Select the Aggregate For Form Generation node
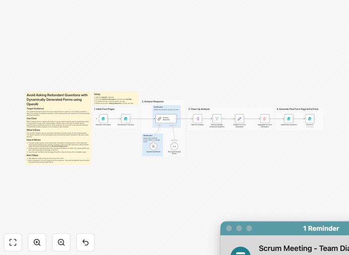This screenshot has height=255, width=349. tap(265, 119)
